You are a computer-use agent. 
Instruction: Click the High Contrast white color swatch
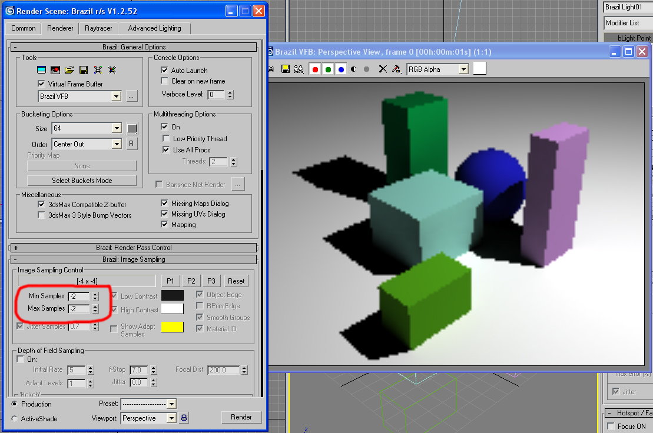click(173, 309)
